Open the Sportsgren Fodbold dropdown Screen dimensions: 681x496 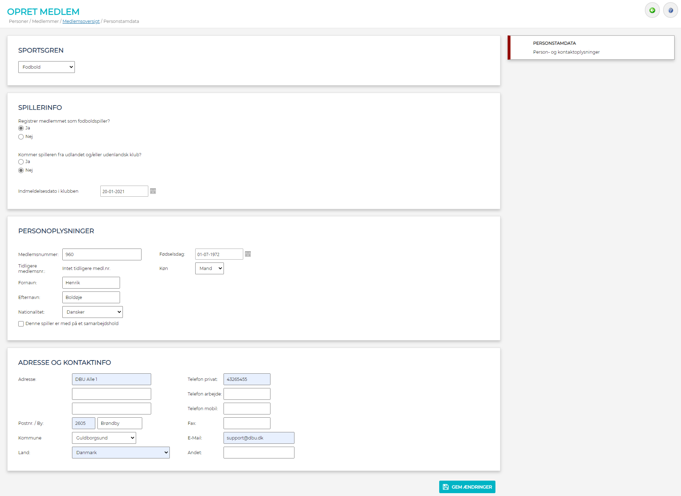click(x=47, y=67)
